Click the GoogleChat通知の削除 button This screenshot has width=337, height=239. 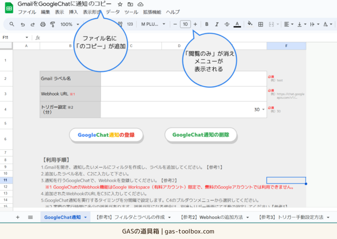coord(201,135)
